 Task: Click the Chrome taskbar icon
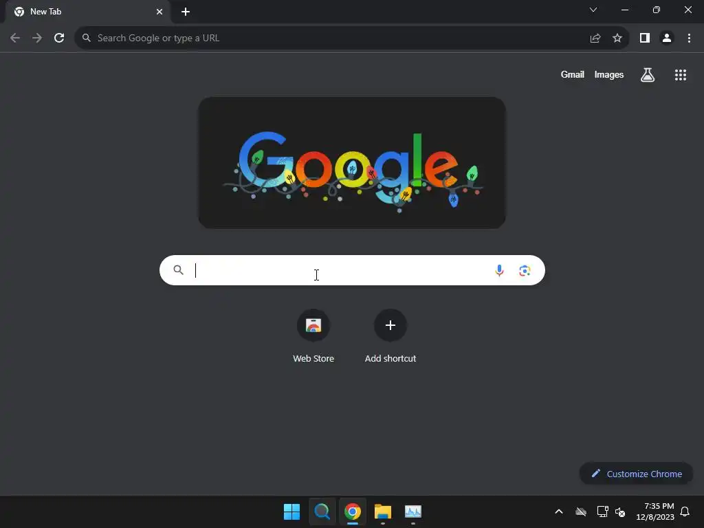click(353, 511)
